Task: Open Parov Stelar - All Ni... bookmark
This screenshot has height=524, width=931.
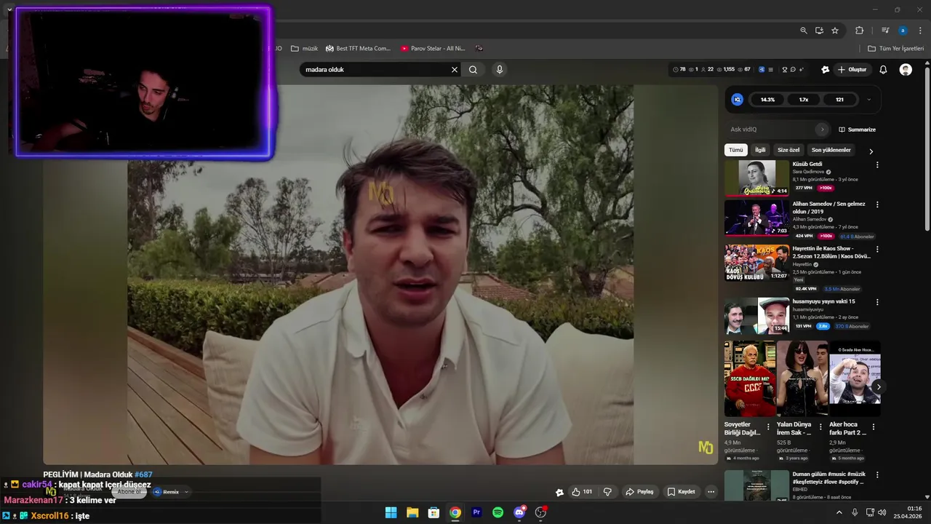Action: [x=433, y=49]
